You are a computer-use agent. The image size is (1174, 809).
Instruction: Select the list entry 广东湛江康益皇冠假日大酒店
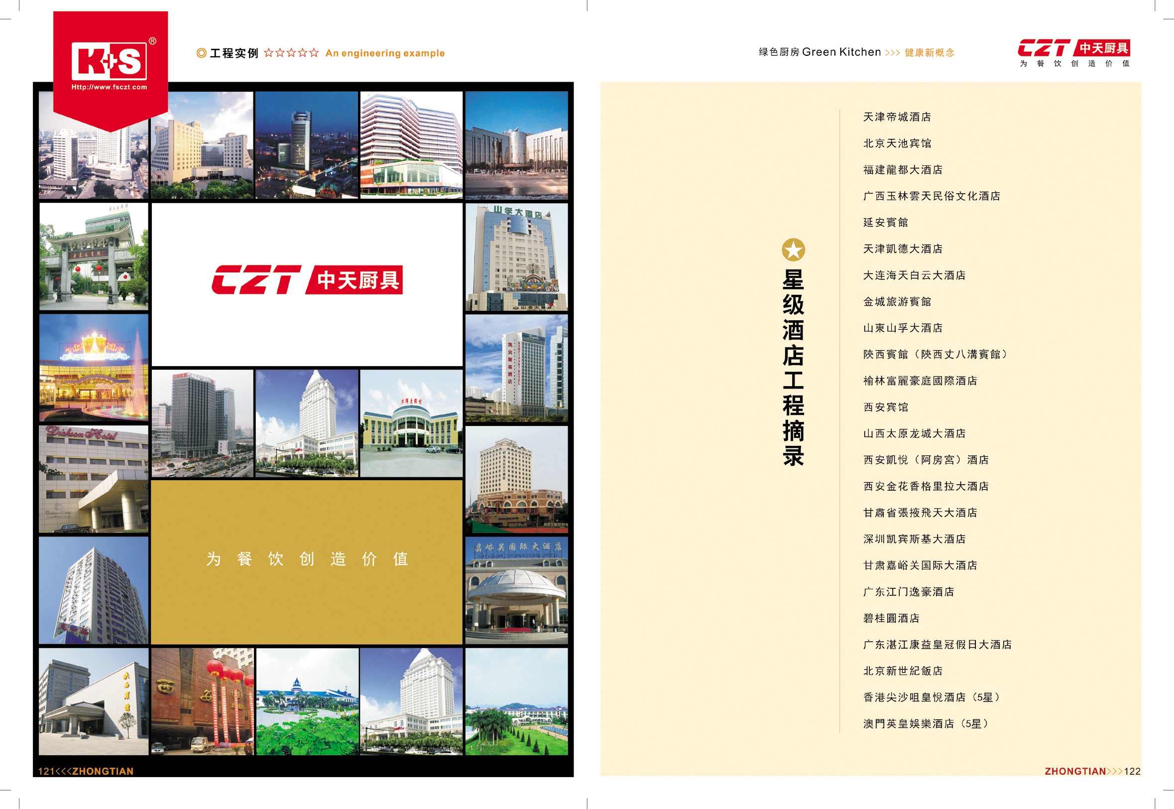click(938, 644)
